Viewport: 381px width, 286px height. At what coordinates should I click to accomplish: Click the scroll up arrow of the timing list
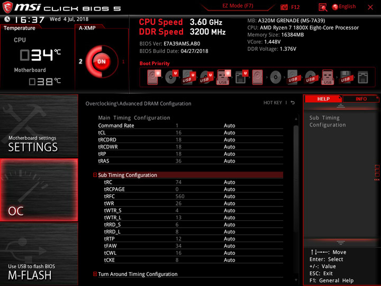coord(296,119)
